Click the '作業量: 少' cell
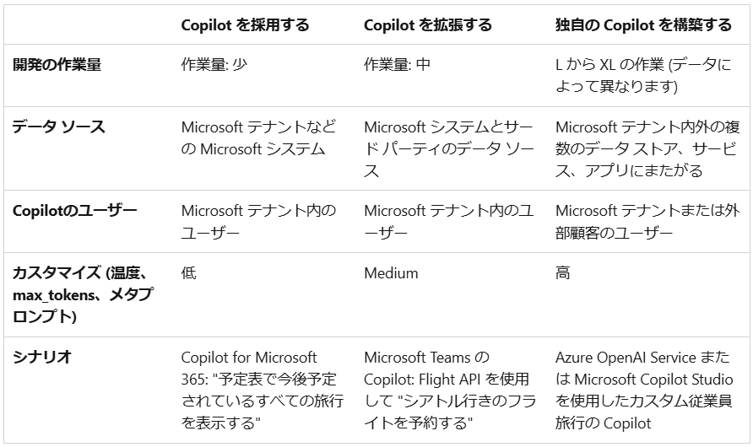The height and width of the screenshot is (447, 753). pos(214,64)
